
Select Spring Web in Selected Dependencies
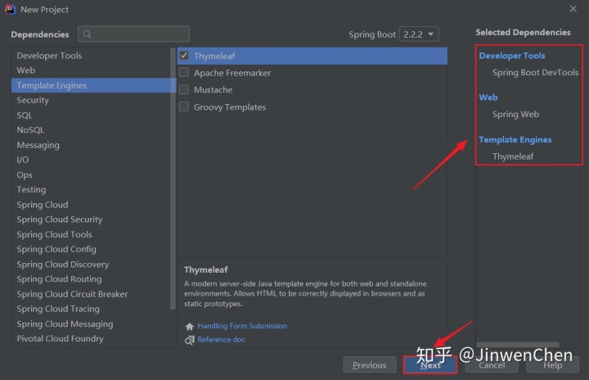pos(515,114)
